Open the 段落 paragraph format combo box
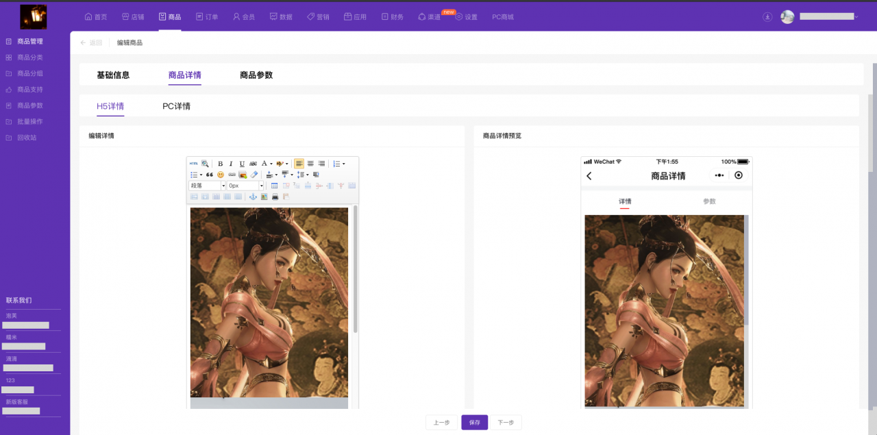The width and height of the screenshot is (877, 435). click(207, 186)
